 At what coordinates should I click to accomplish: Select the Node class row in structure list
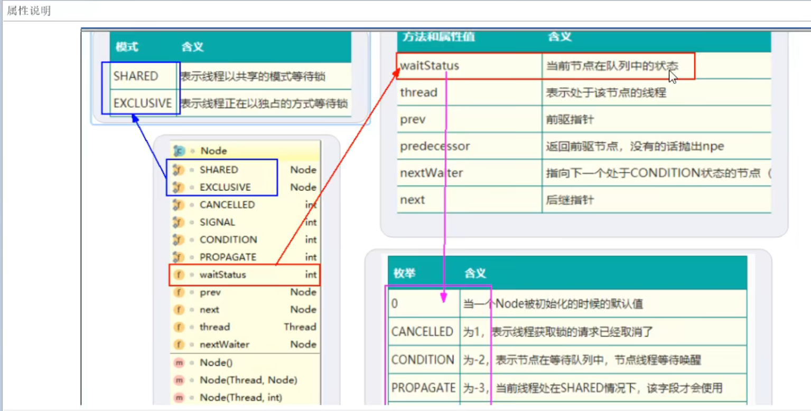click(x=245, y=151)
